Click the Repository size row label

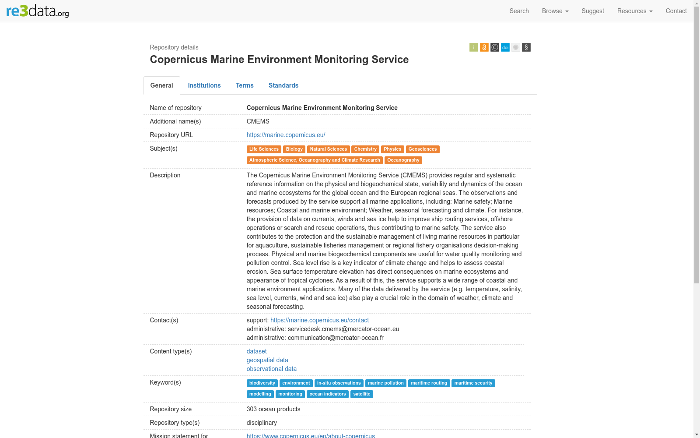click(x=171, y=409)
